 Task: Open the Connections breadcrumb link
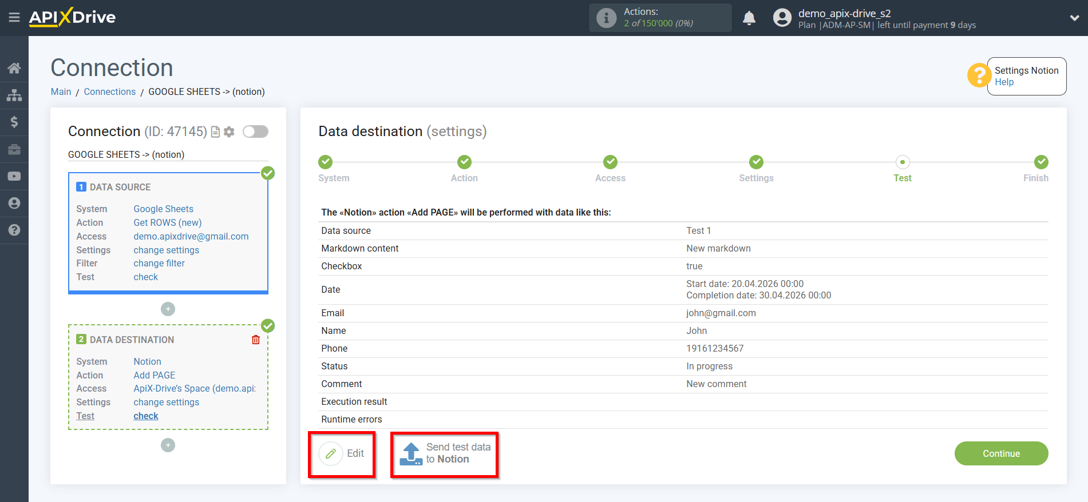[110, 91]
